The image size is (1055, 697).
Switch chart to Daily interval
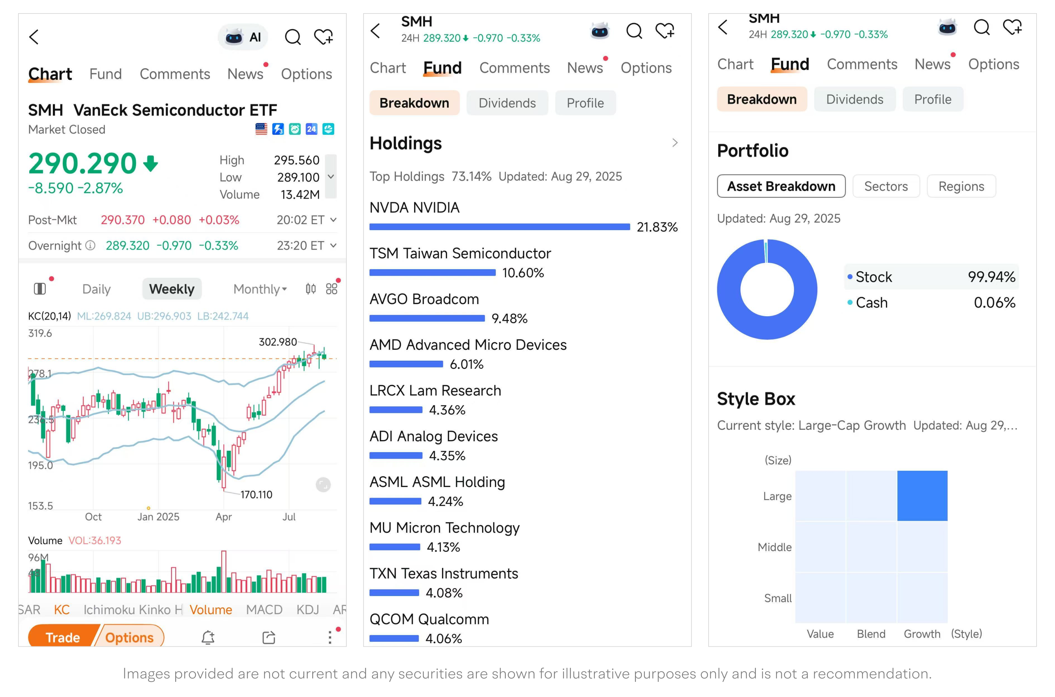click(x=96, y=288)
